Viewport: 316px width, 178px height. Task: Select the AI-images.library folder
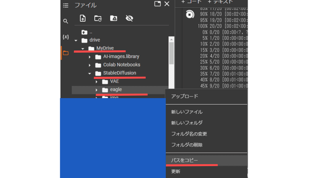click(x=121, y=57)
